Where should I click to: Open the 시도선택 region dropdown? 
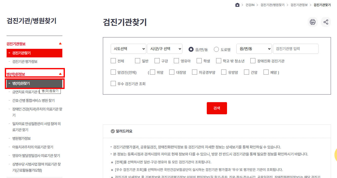click(x=128, y=49)
